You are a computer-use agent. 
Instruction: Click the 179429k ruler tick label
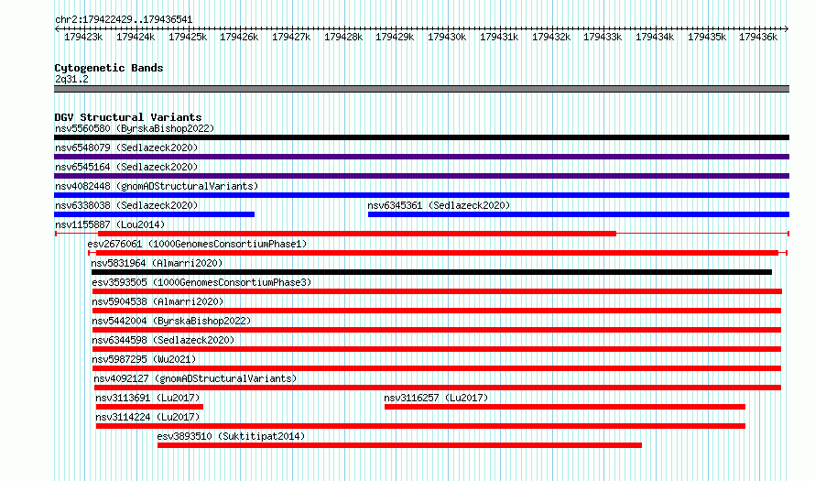point(395,37)
